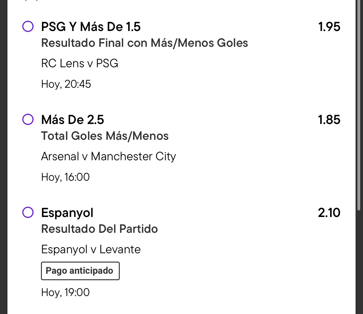Click the Hoy, 19:00 kickoff time
This screenshot has width=363, height=314.
[65, 293]
